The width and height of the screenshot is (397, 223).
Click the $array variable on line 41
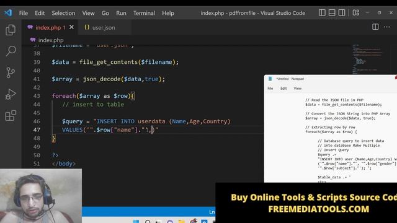[62, 79]
